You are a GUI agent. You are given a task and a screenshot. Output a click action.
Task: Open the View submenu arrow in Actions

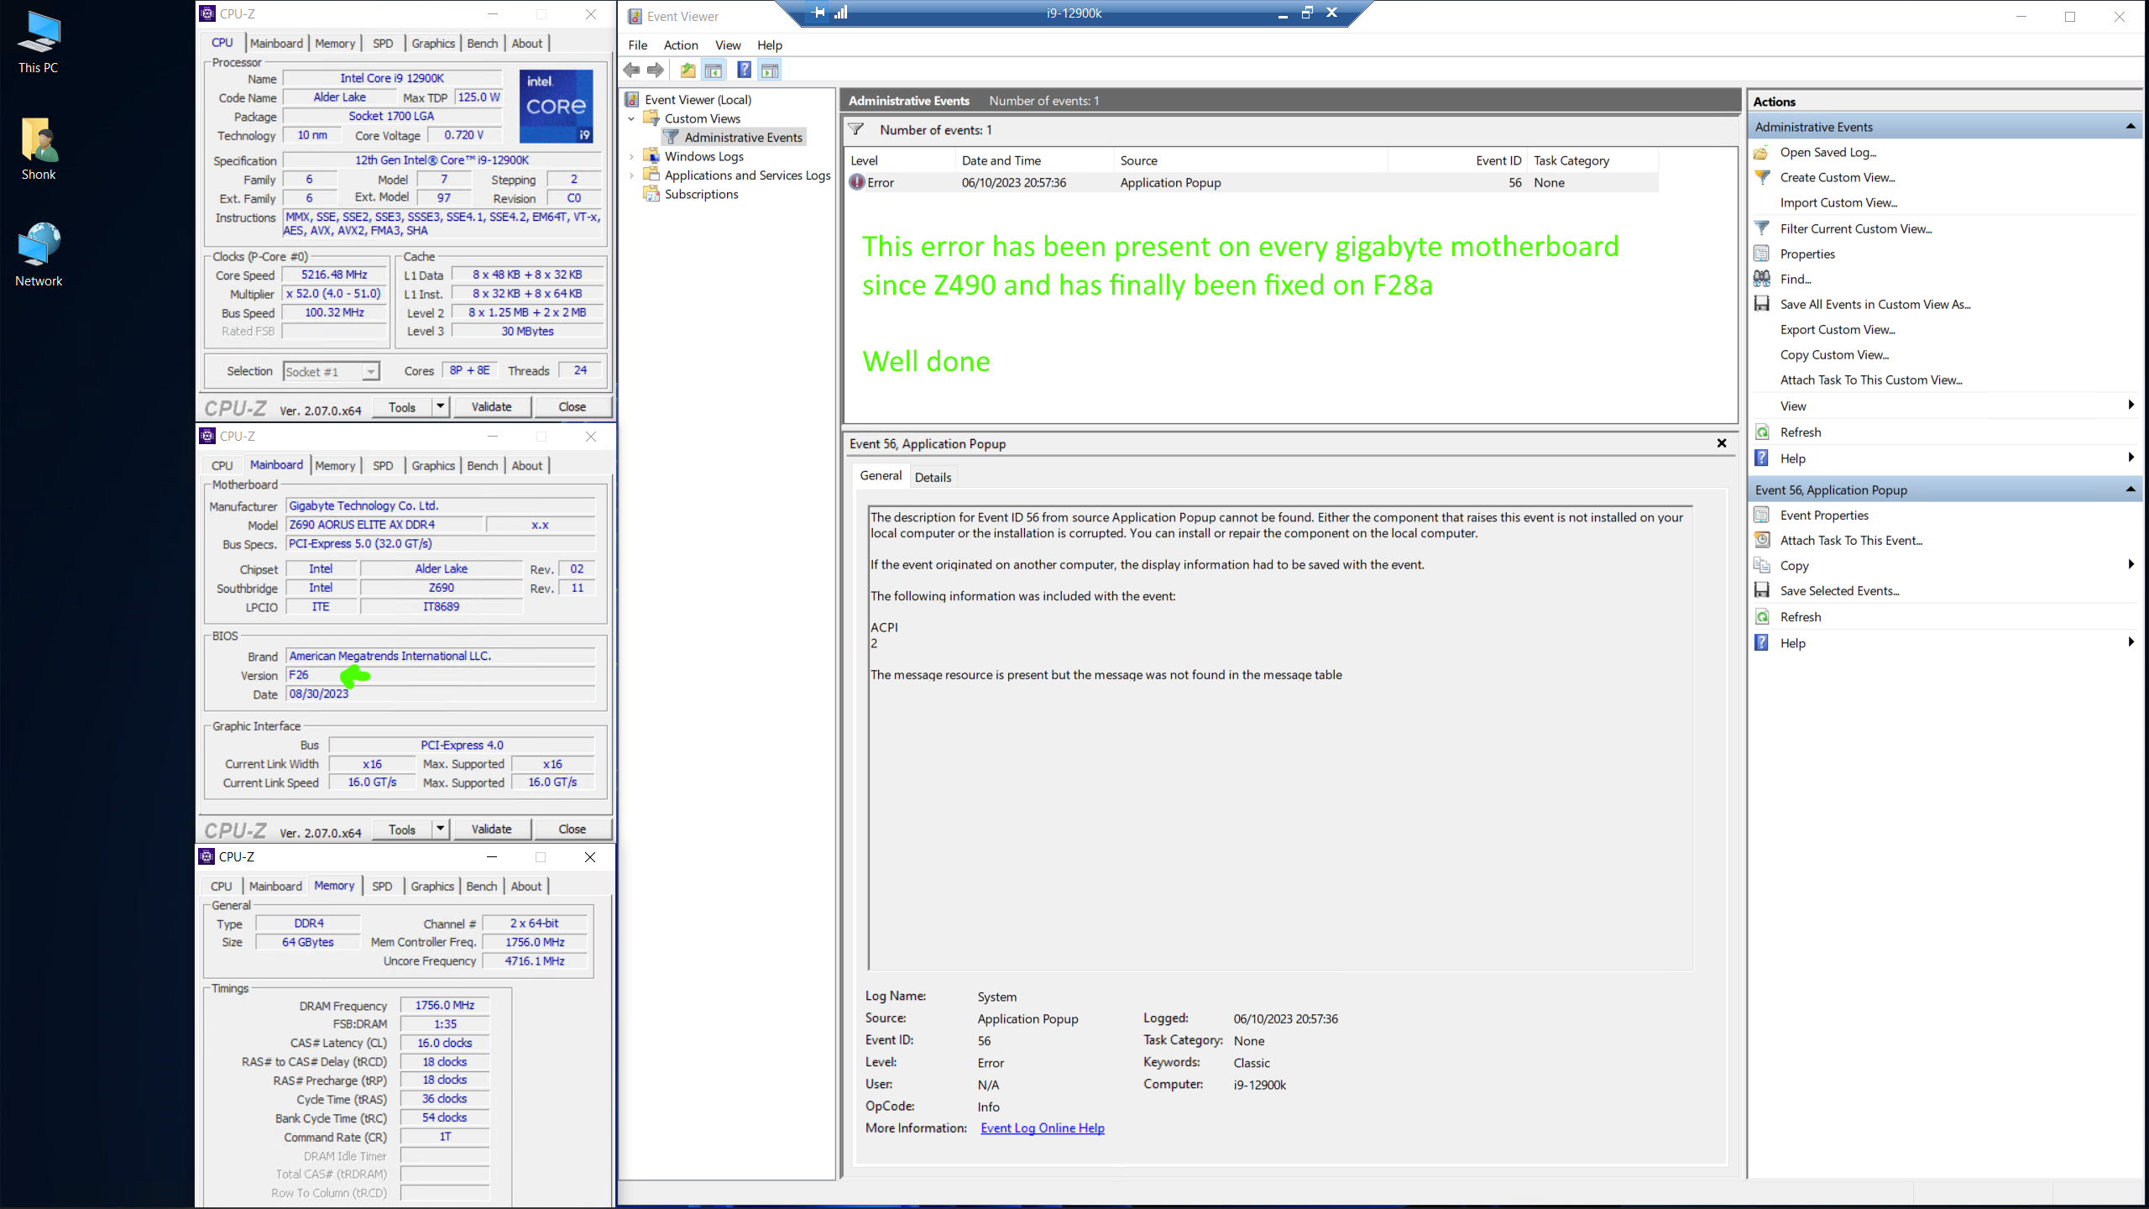[2131, 405]
